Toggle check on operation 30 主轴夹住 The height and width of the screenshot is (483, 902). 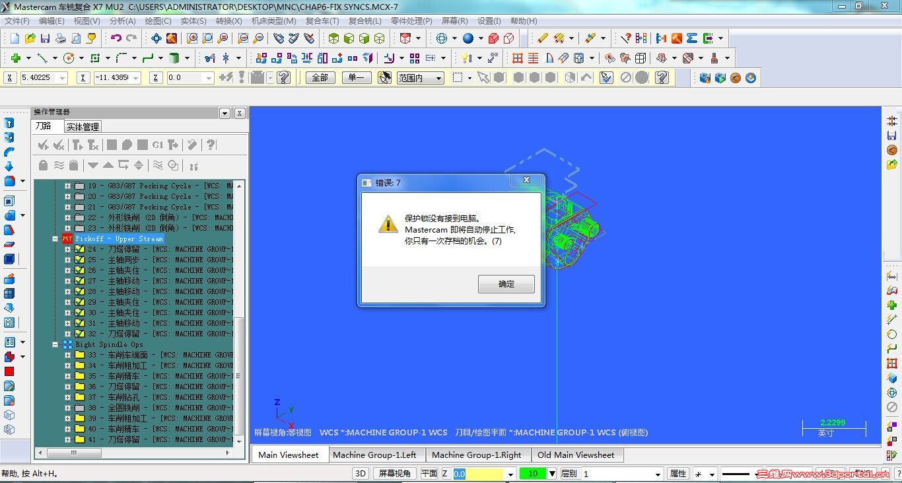(80, 313)
